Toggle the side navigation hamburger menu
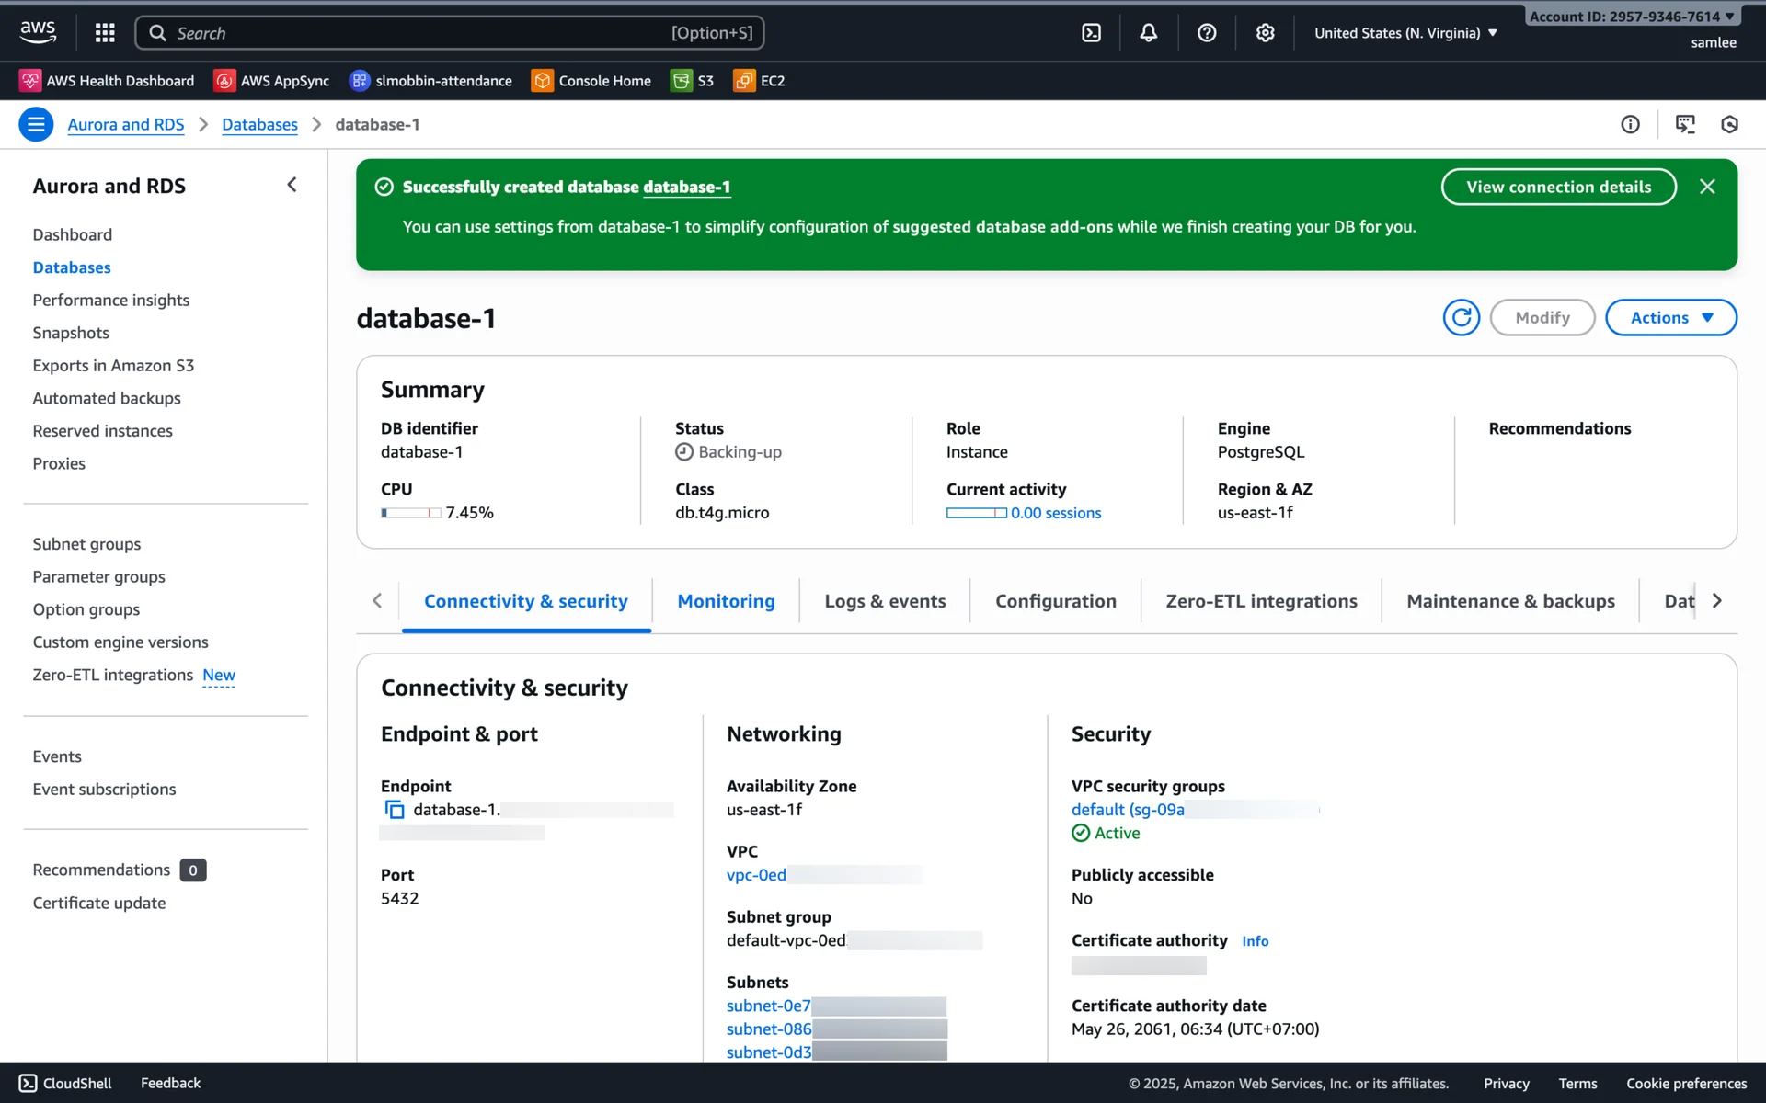 pos(36,124)
